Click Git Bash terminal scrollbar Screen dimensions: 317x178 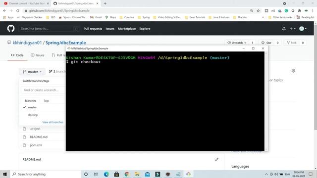coord(266,101)
